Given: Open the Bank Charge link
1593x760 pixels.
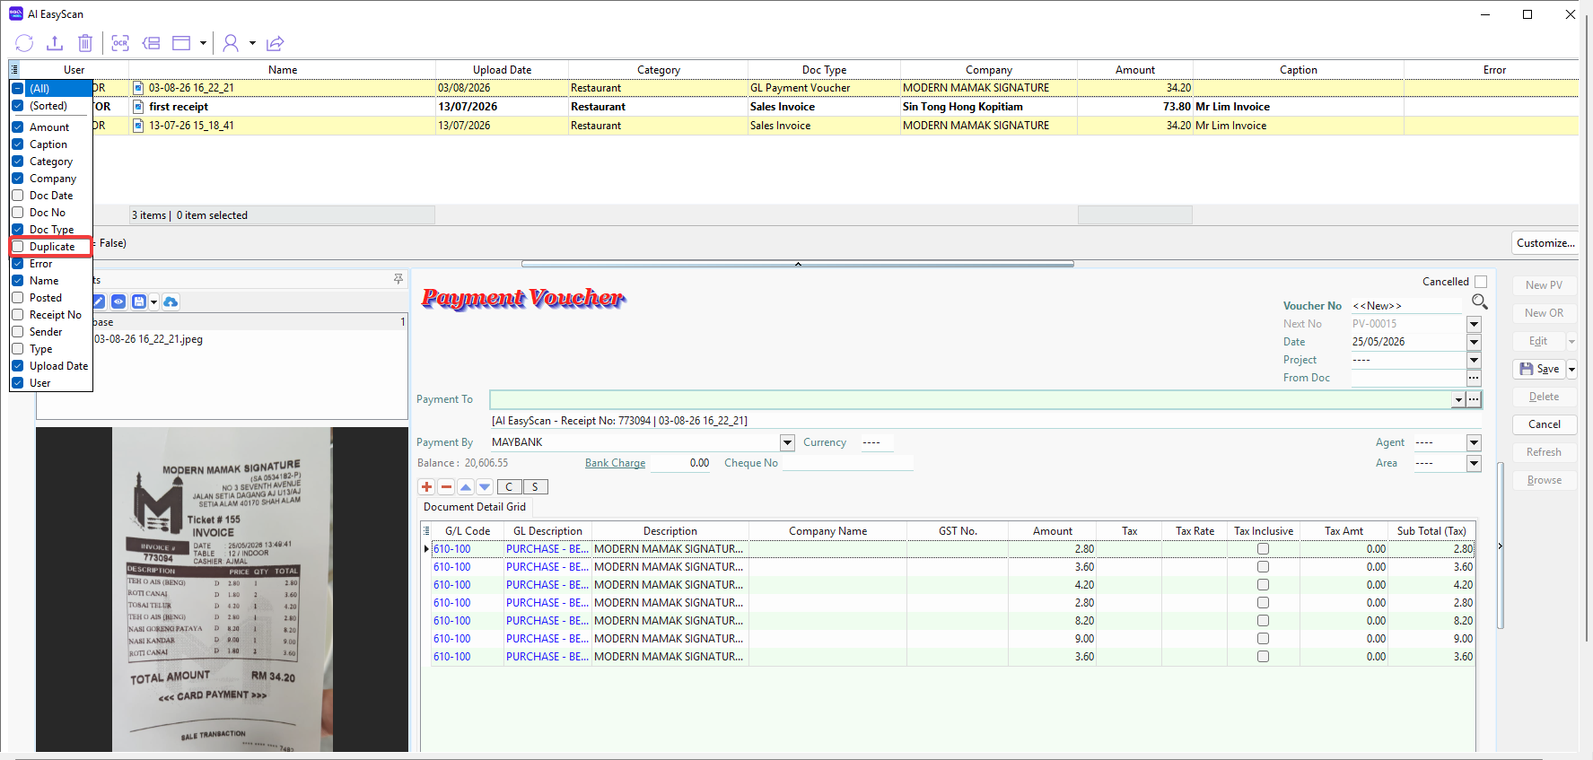Looking at the screenshot, I should (615, 463).
